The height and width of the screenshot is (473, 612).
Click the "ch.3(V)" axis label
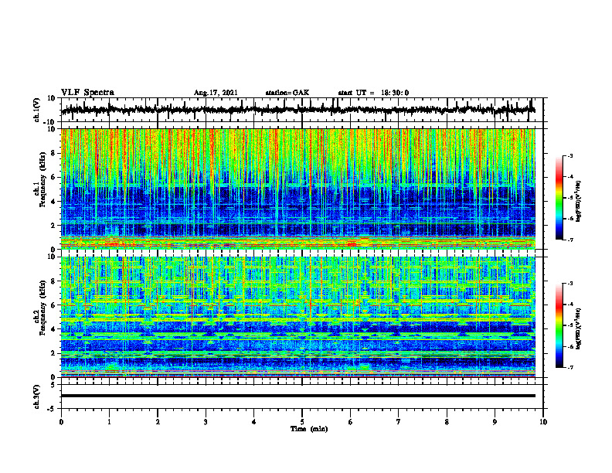[x=37, y=396]
